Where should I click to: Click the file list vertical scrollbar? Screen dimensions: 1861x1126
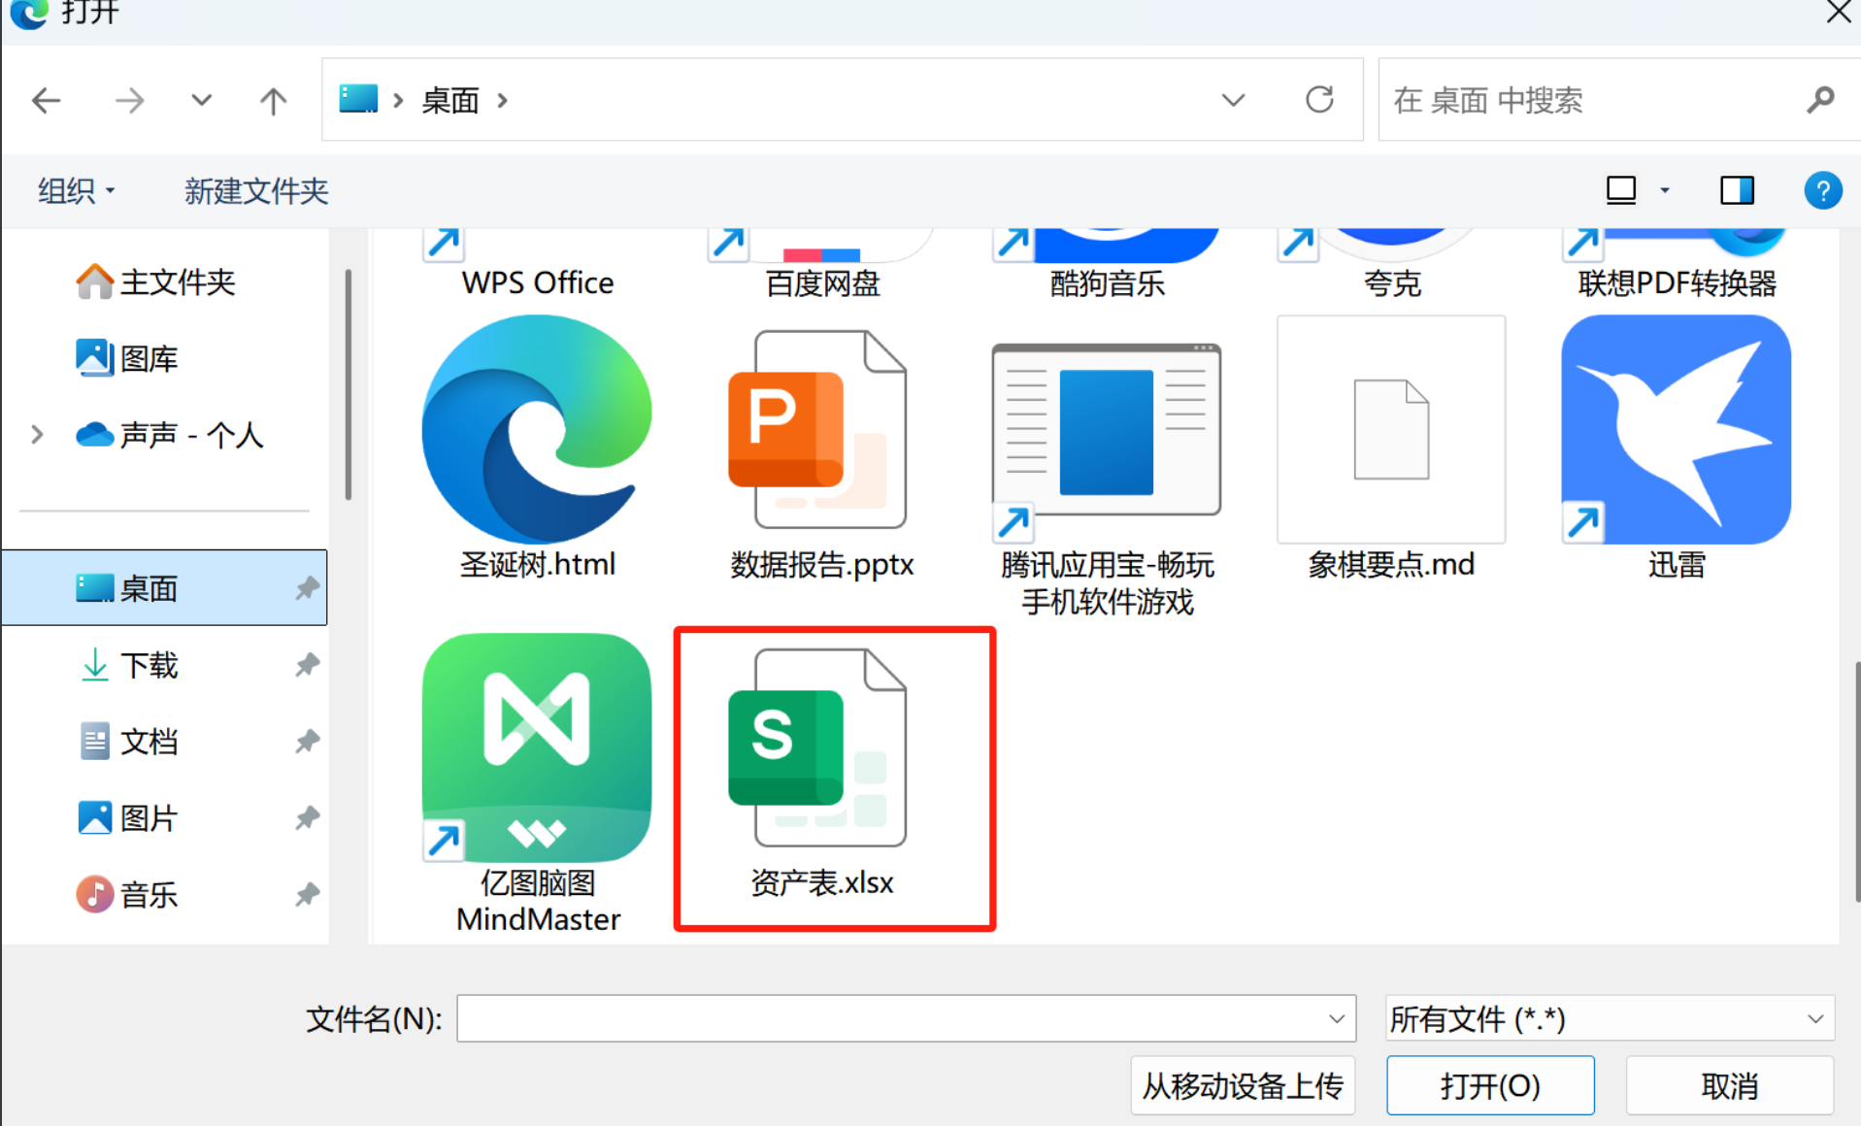point(1856,781)
